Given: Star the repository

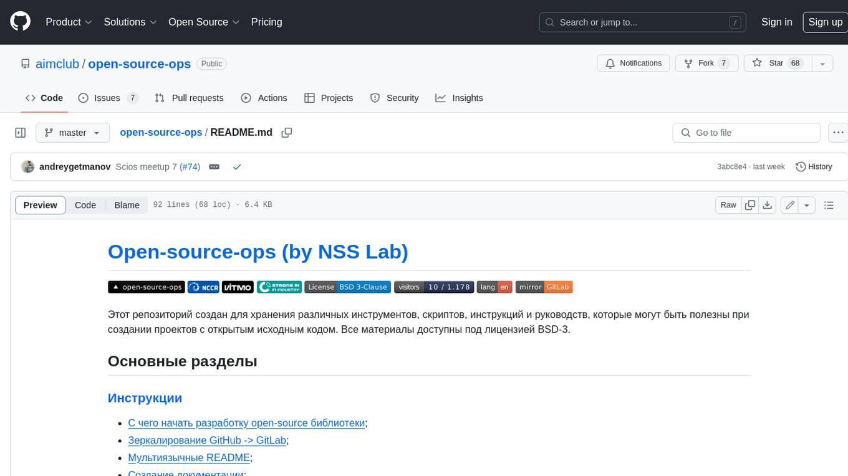Looking at the screenshot, I should 778,64.
